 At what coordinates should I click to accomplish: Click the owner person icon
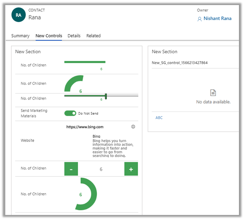[x=200, y=19]
